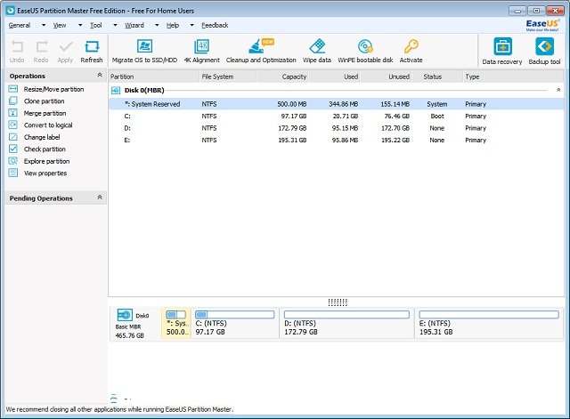Click the 97.17 GB capacity cell

coord(294,117)
